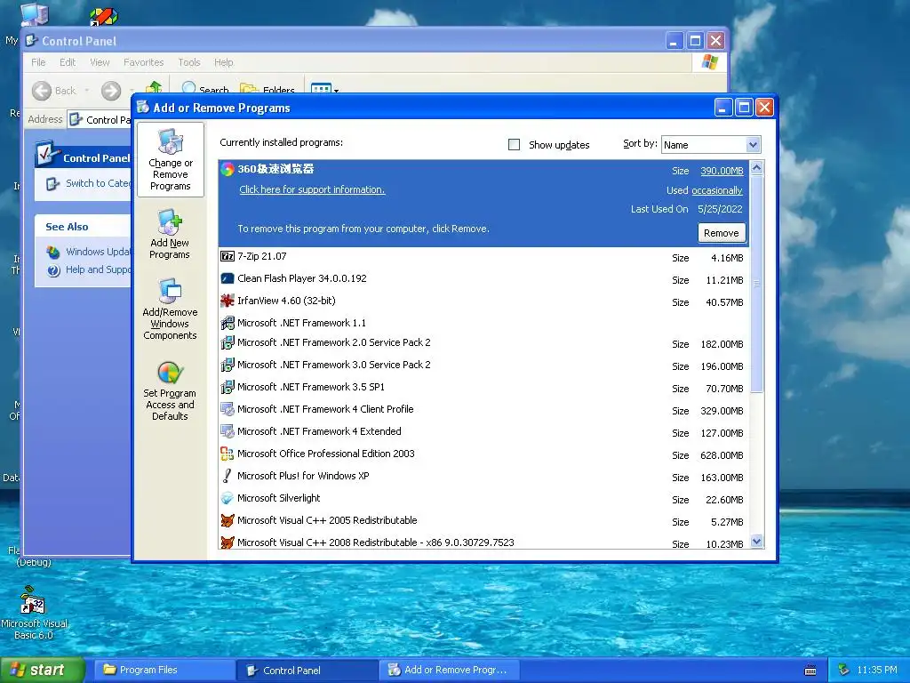Click the Visual C++ 2008 Redistributable icon

[227, 542]
